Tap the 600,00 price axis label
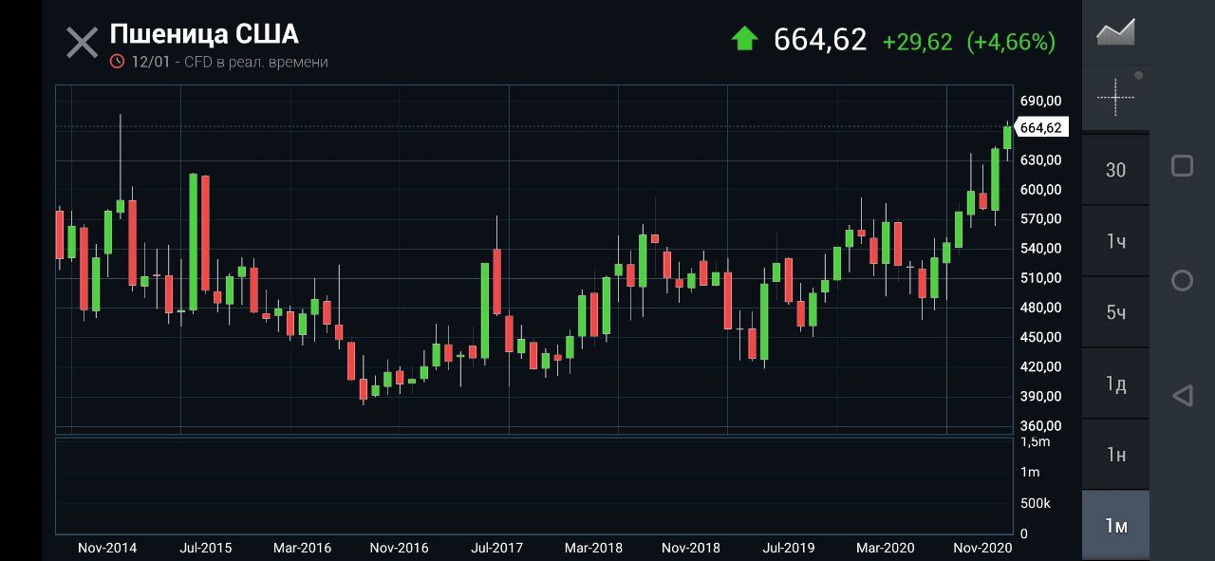 (1041, 190)
